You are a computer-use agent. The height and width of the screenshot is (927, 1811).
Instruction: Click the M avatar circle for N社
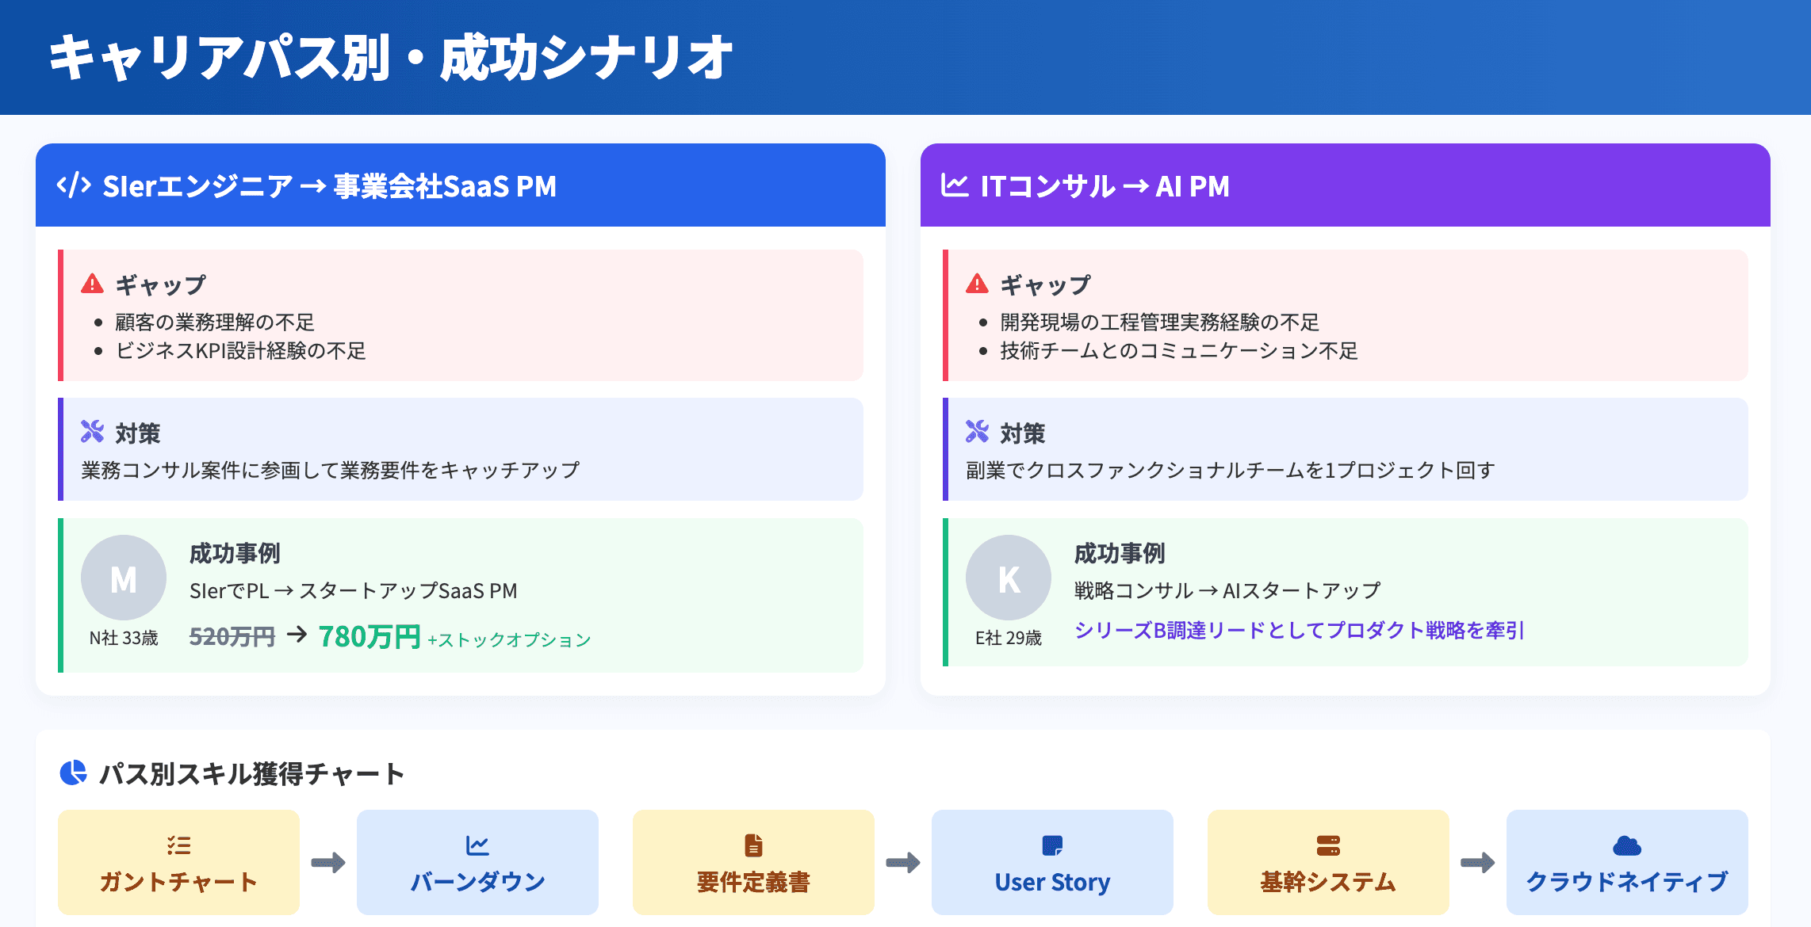click(x=124, y=578)
